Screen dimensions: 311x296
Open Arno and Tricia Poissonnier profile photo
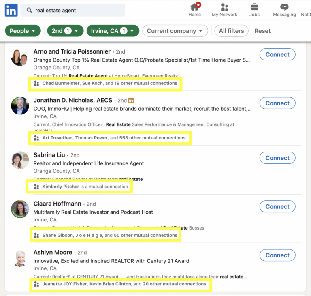tap(20, 58)
